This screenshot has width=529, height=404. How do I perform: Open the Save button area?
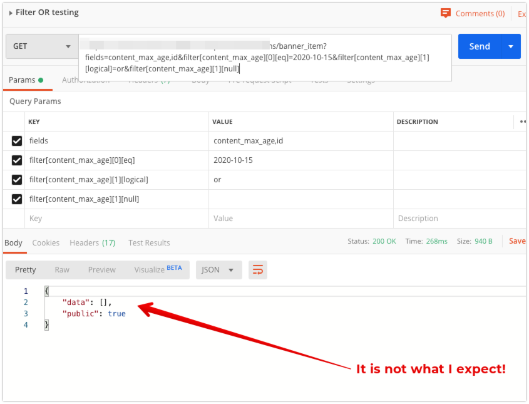tap(518, 241)
